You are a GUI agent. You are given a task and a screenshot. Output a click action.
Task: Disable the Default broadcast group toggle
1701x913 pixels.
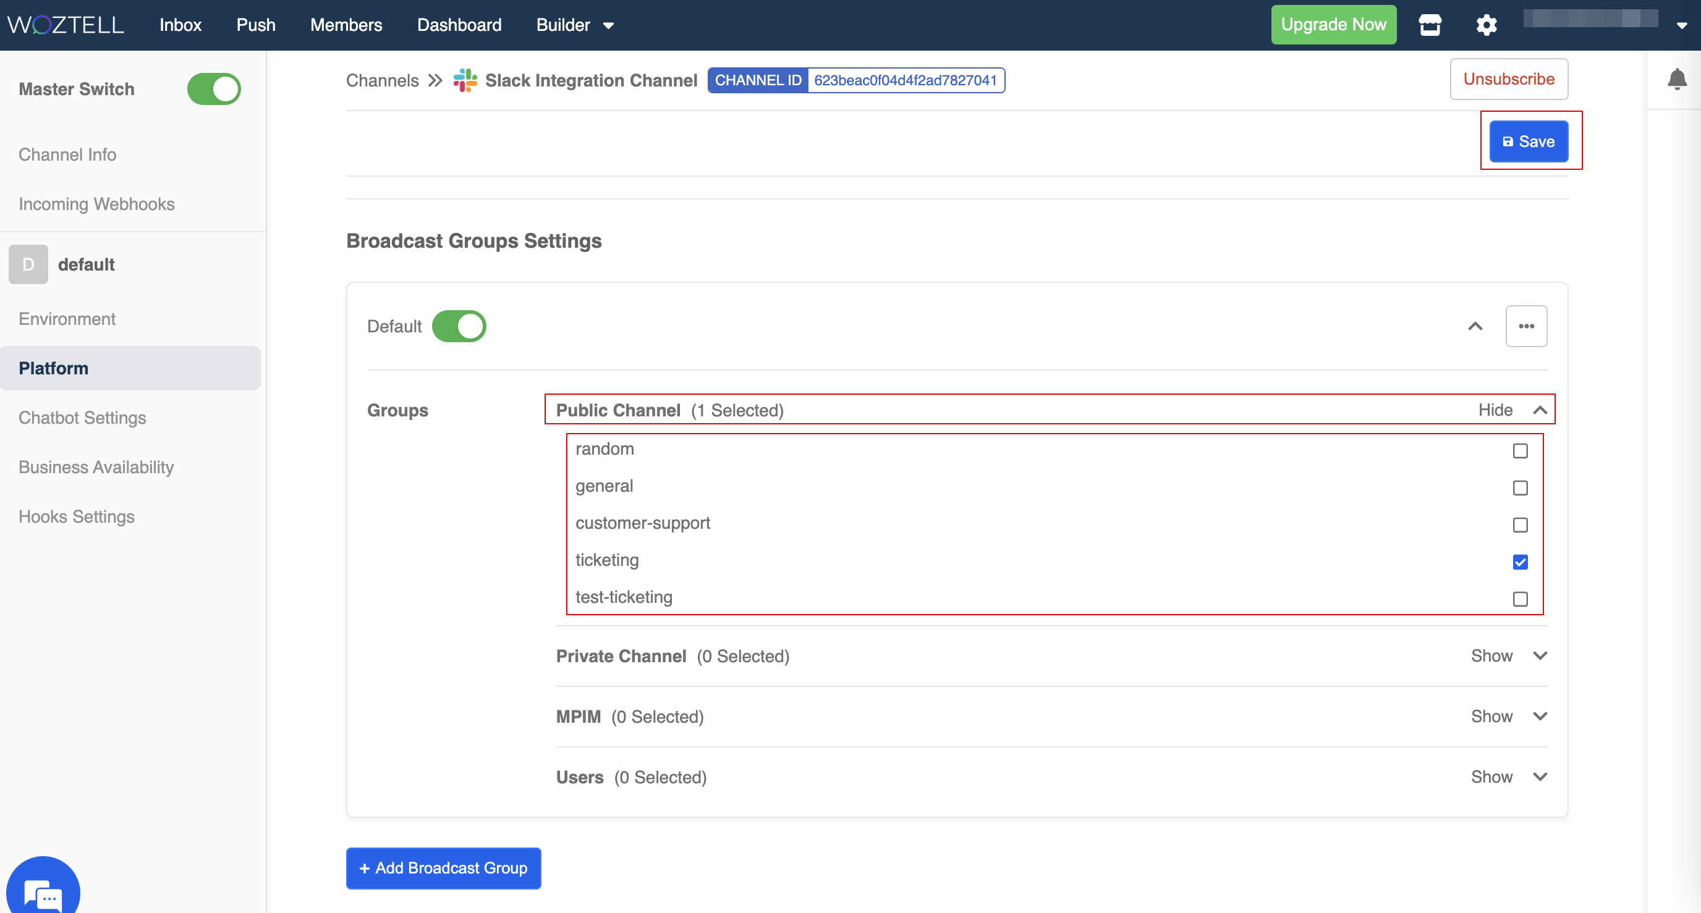tap(459, 326)
